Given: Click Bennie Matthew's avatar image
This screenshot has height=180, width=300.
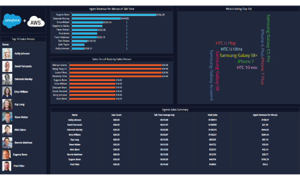Looking at the screenshot, I should [7, 142].
